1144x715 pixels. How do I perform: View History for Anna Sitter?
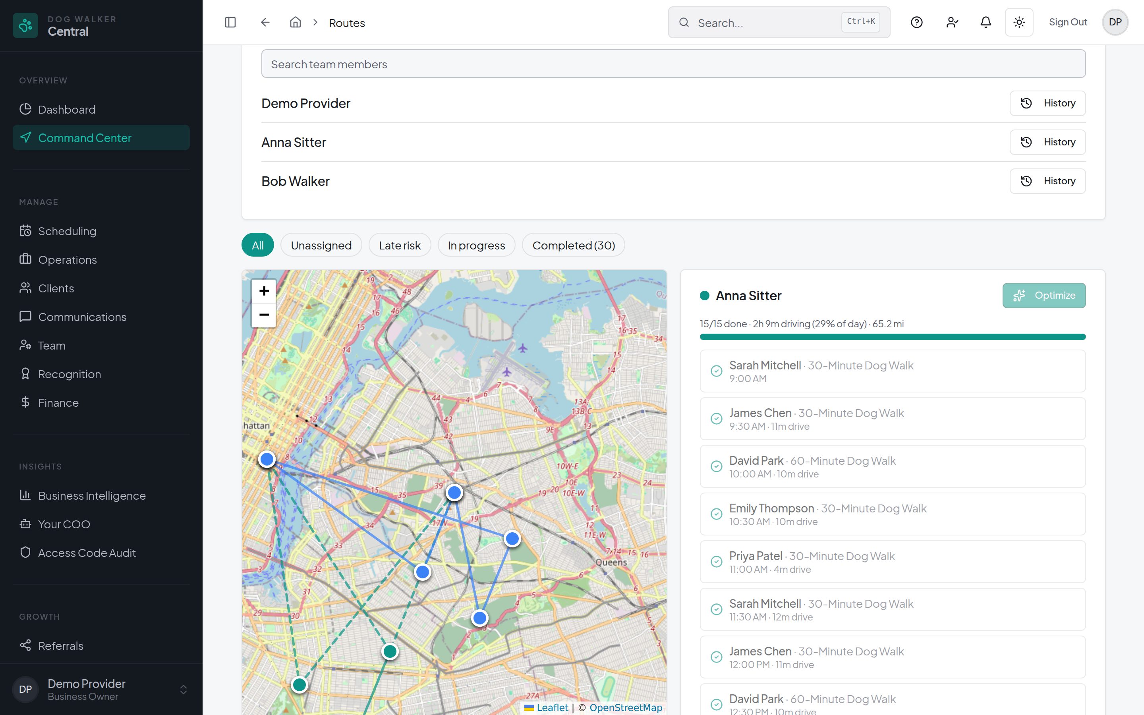pos(1047,142)
